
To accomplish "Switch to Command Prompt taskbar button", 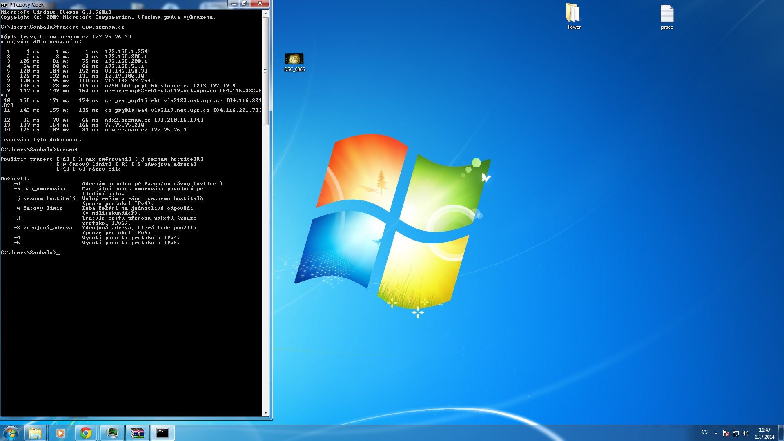I will click(x=163, y=433).
